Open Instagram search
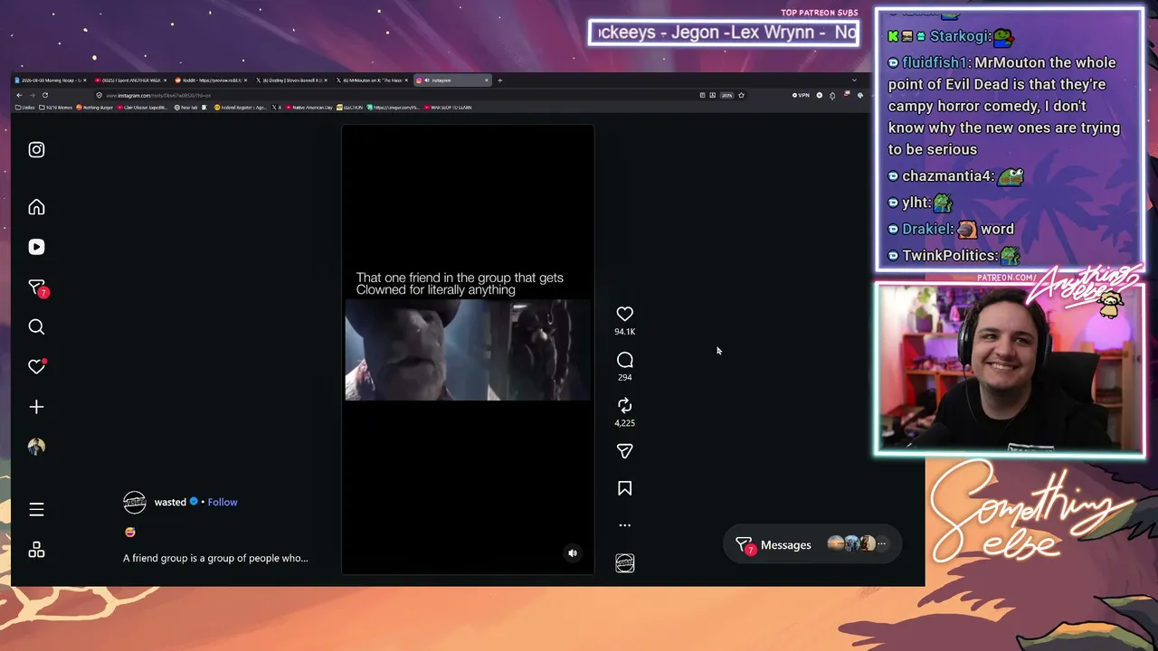The image size is (1158, 651). (x=36, y=327)
